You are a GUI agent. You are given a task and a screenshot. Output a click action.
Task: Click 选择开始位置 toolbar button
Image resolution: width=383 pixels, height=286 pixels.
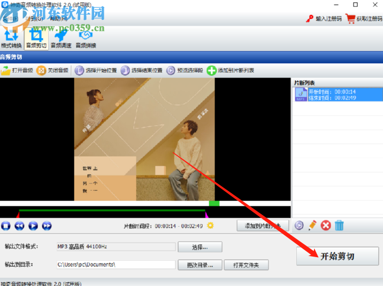[96, 71]
